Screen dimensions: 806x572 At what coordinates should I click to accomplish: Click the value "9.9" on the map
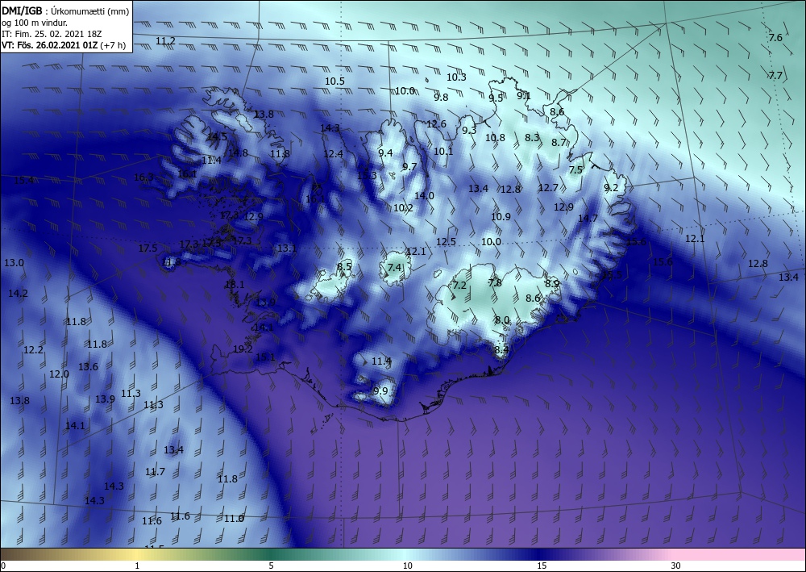click(380, 391)
